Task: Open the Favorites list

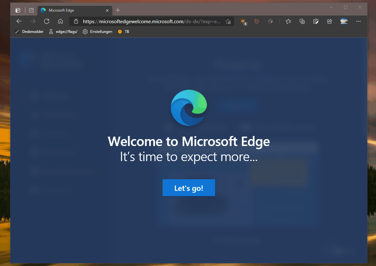Action: pos(288,21)
